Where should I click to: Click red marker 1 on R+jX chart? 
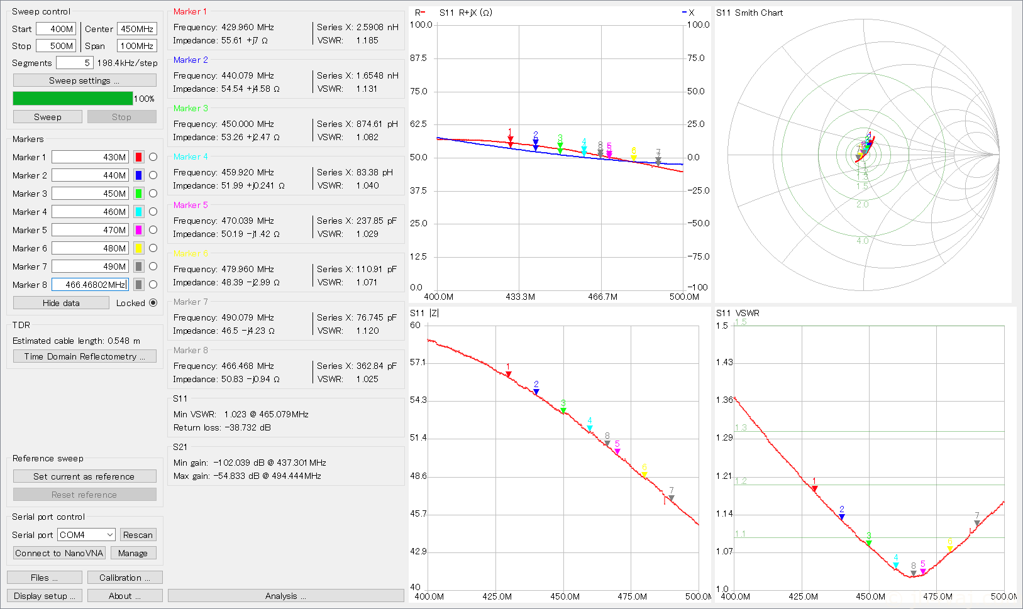[x=511, y=139]
